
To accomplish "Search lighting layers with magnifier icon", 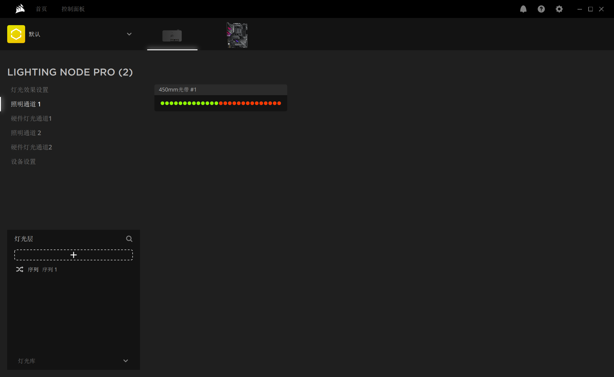I will coord(129,239).
